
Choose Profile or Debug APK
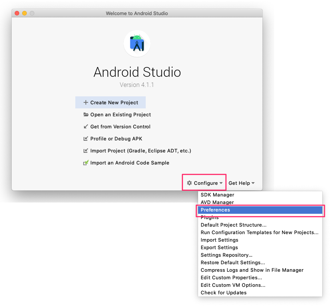click(113, 139)
